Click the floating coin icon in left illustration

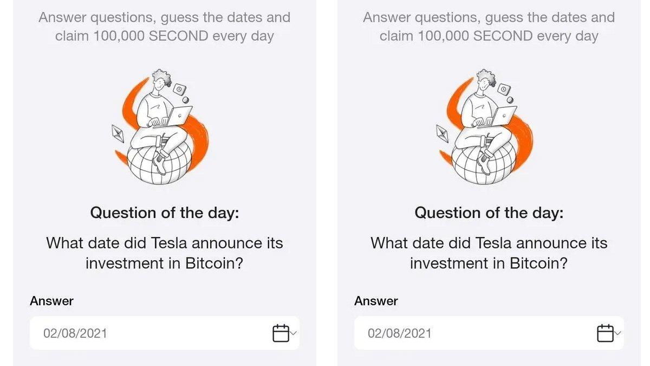point(180,89)
